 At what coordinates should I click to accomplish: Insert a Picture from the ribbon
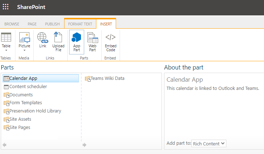(24, 40)
